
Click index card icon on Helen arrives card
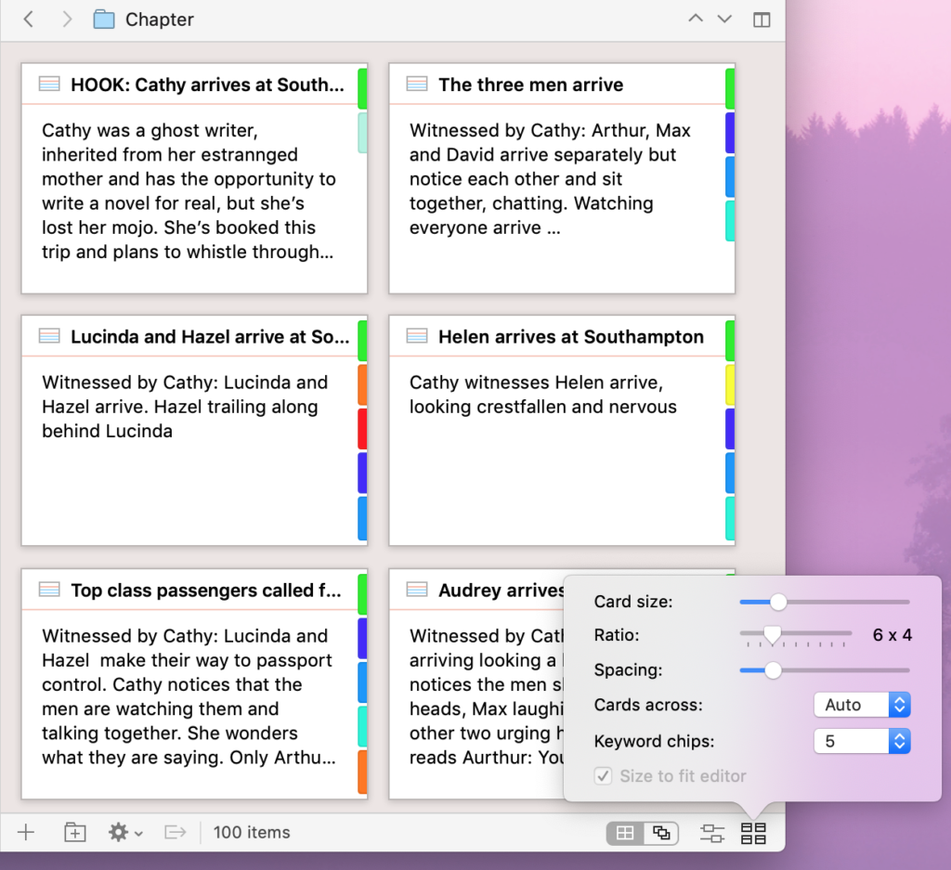click(x=417, y=337)
